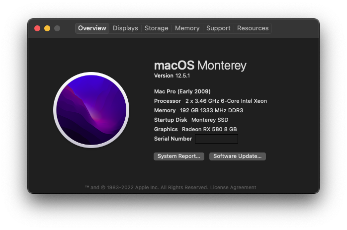The width and height of the screenshot is (347, 230).
Task: Click the System Report... button
Action: click(179, 156)
